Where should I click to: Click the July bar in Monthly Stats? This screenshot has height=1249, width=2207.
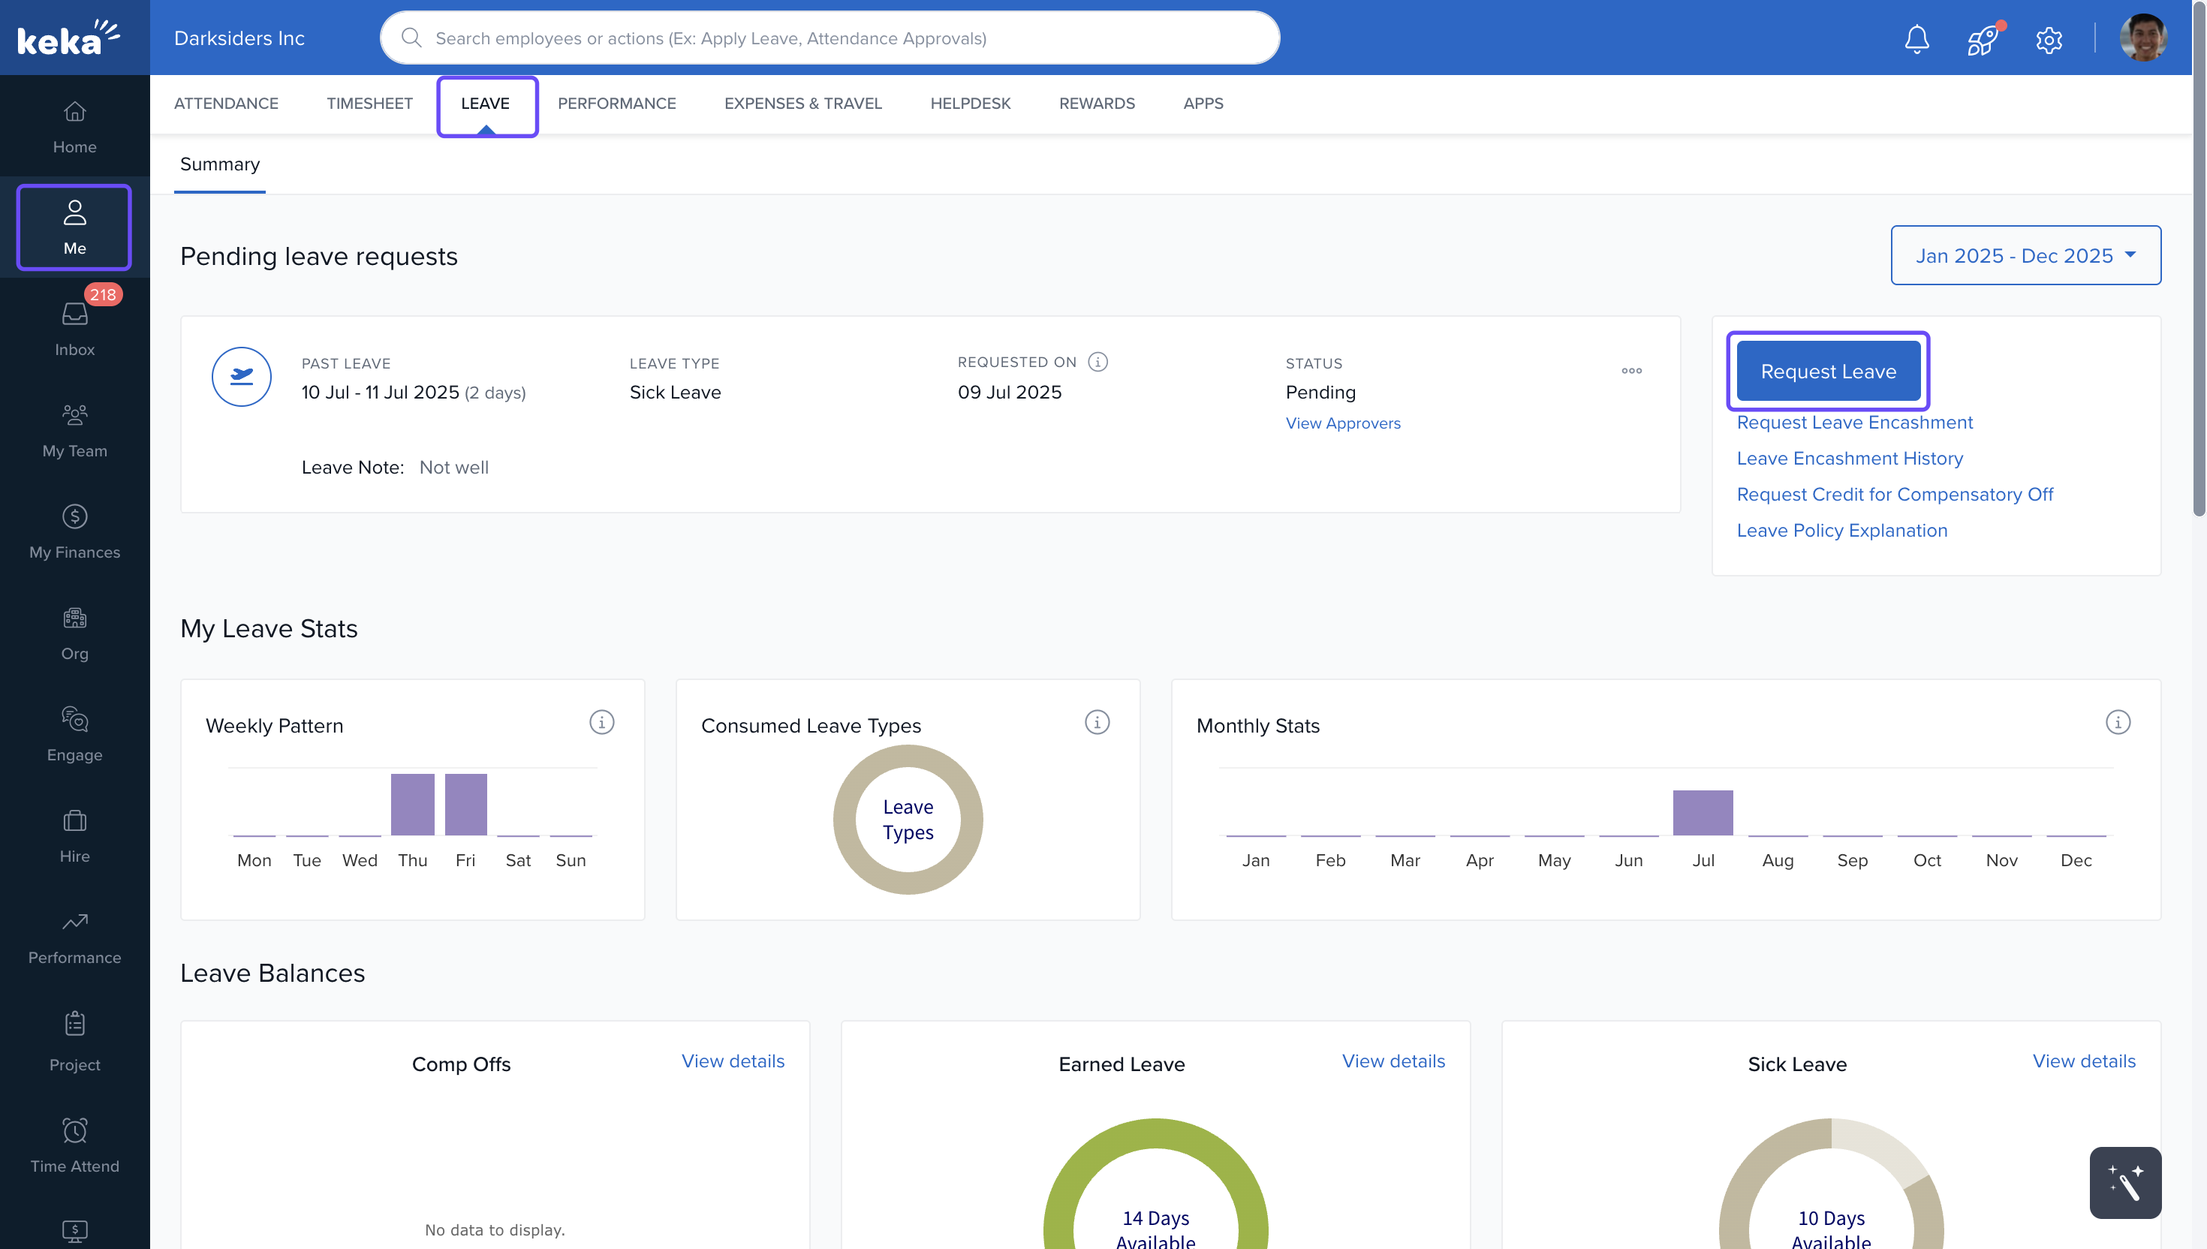[1703, 812]
